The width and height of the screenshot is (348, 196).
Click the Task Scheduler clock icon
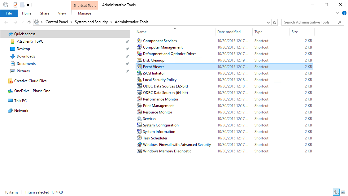pos(139,138)
